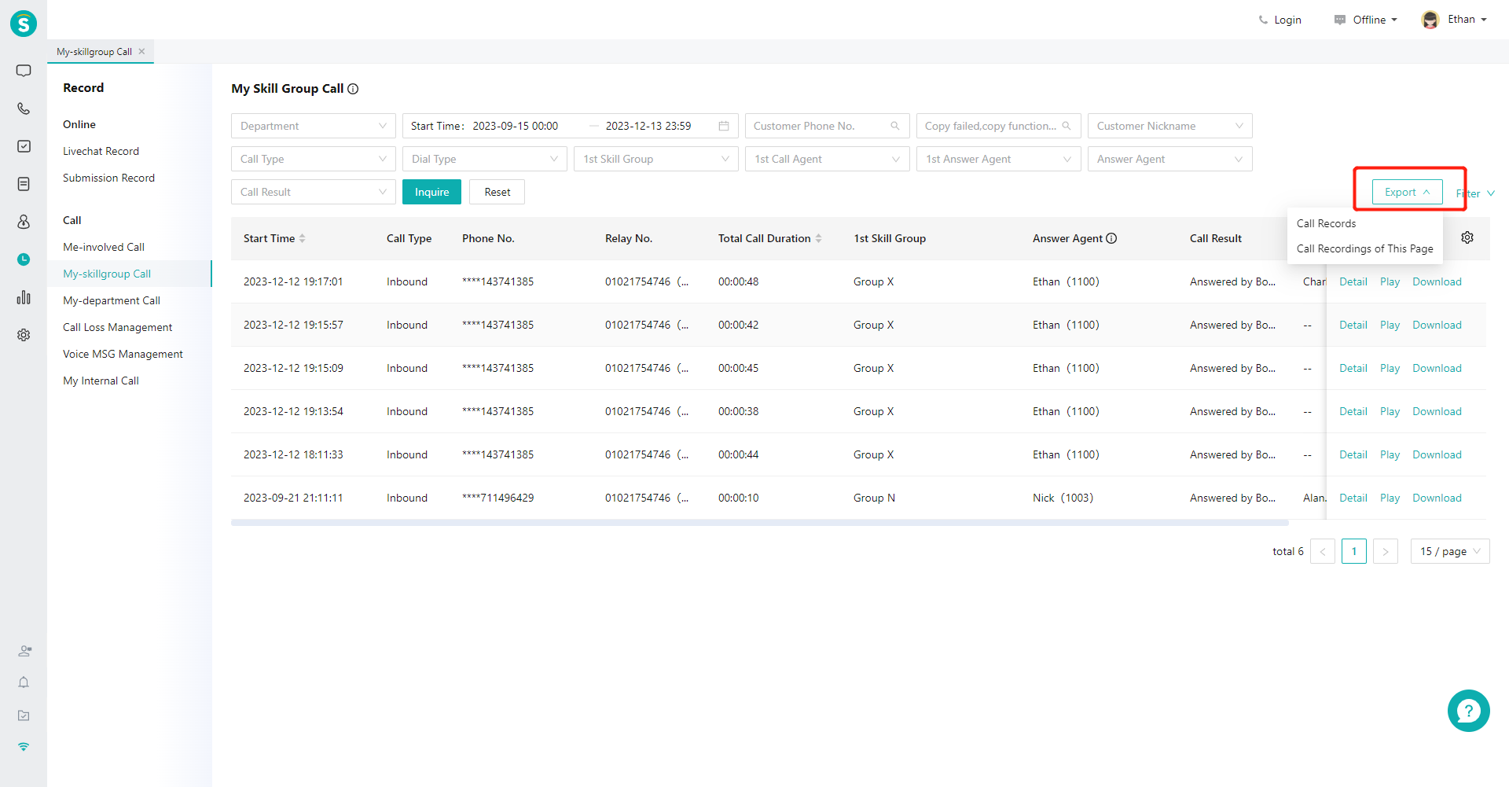Play recording of the 19:15:57 call
Viewport: 1509px width, 787px height.
[1390, 325]
